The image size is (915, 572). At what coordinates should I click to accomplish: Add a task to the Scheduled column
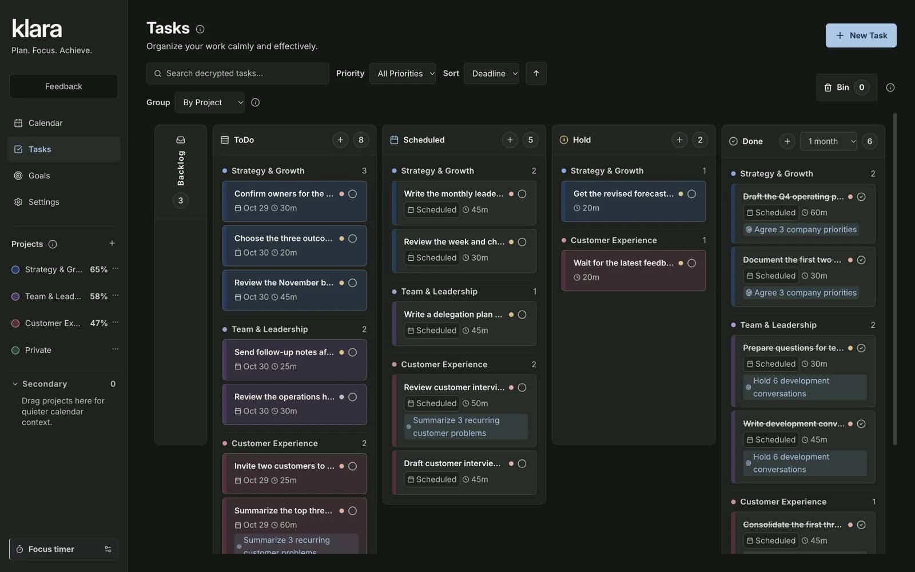tap(510, 140)
